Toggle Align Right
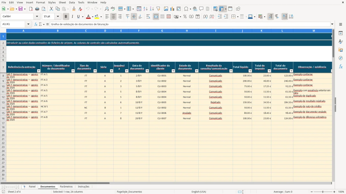The image size is (346, 194). coord(120,17)
